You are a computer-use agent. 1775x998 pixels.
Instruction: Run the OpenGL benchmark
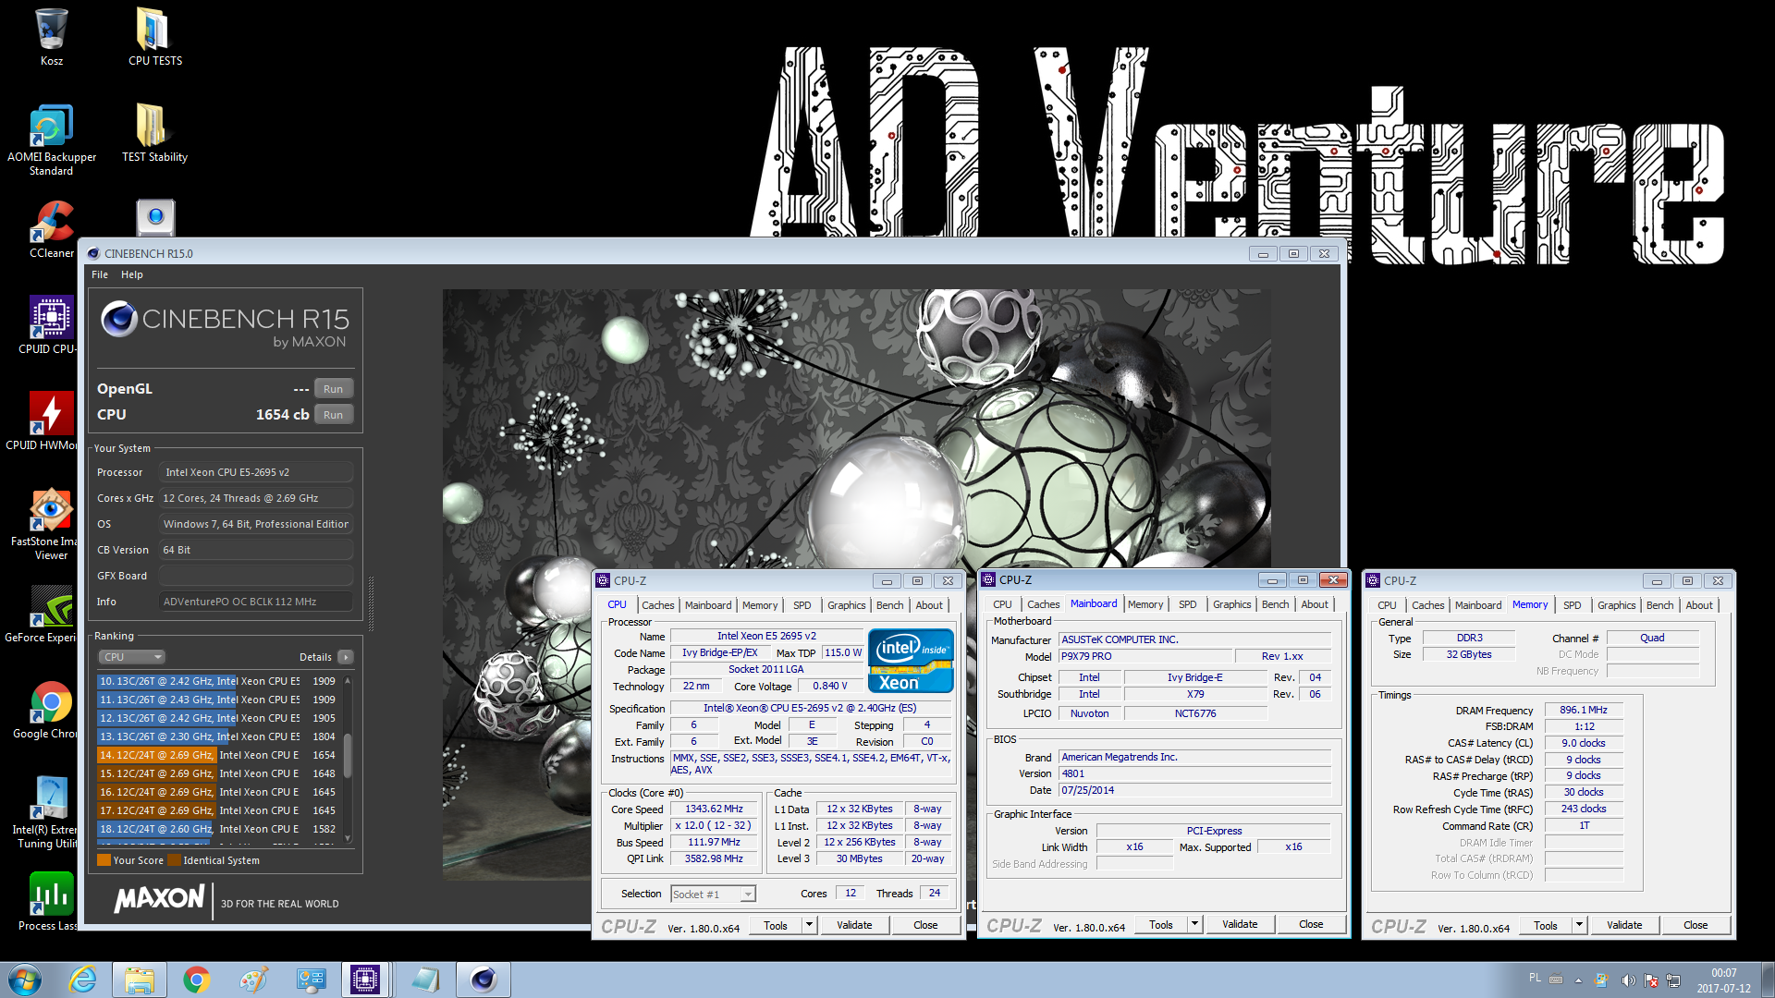click(334, 389)
